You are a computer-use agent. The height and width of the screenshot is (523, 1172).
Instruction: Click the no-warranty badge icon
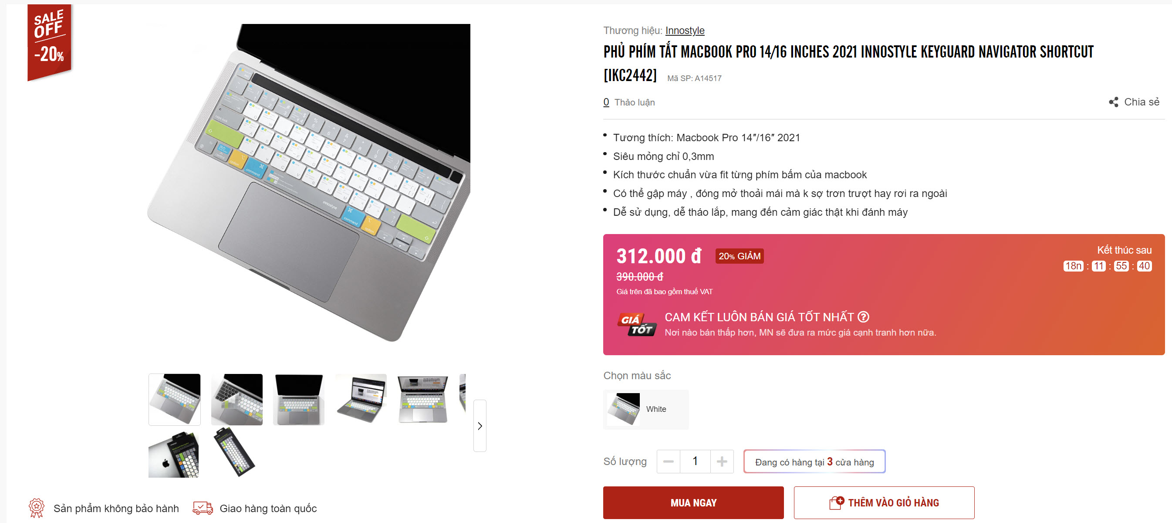point(37,508)
